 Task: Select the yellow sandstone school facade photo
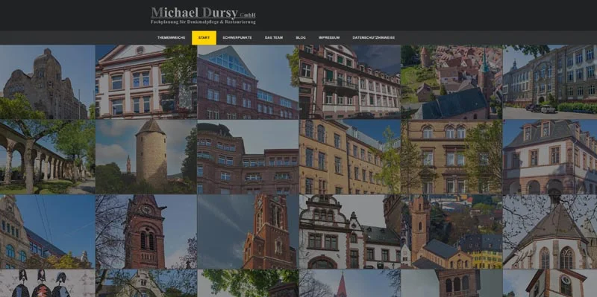coord(350,157)
